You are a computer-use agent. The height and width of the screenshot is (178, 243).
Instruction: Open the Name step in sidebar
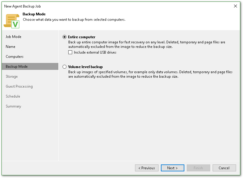pyautogui.click(x=11, y=47)
